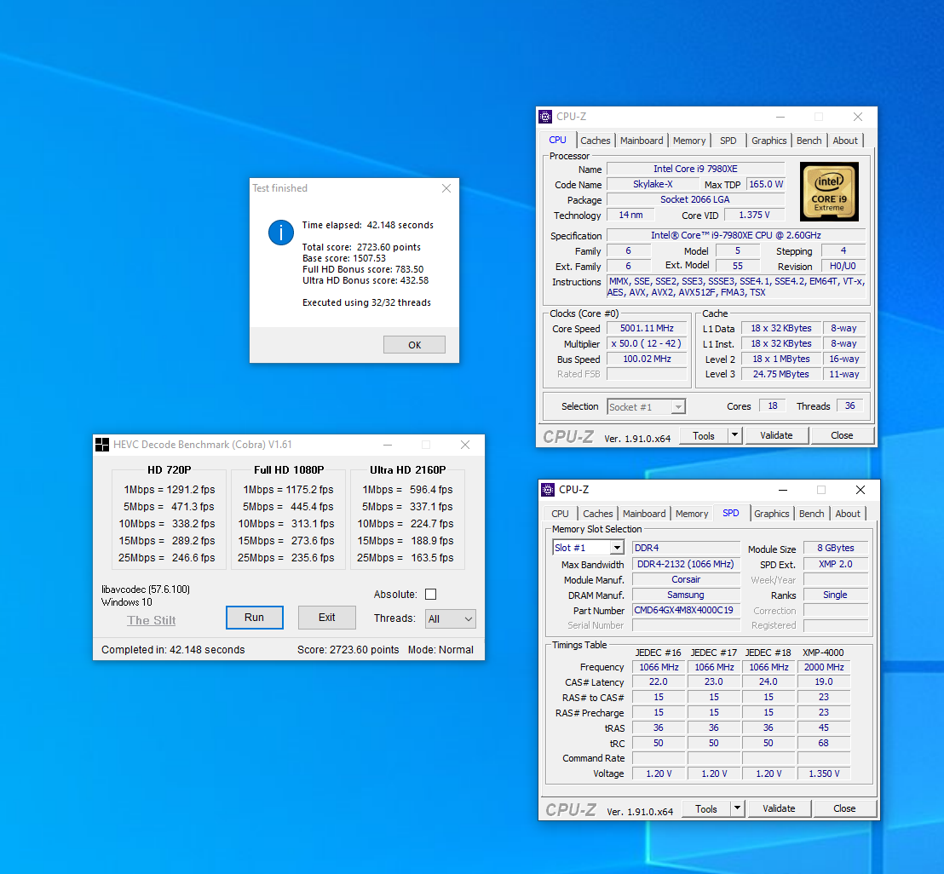Click the Max TDP value 165.0 W

click(x=766, y=184)
